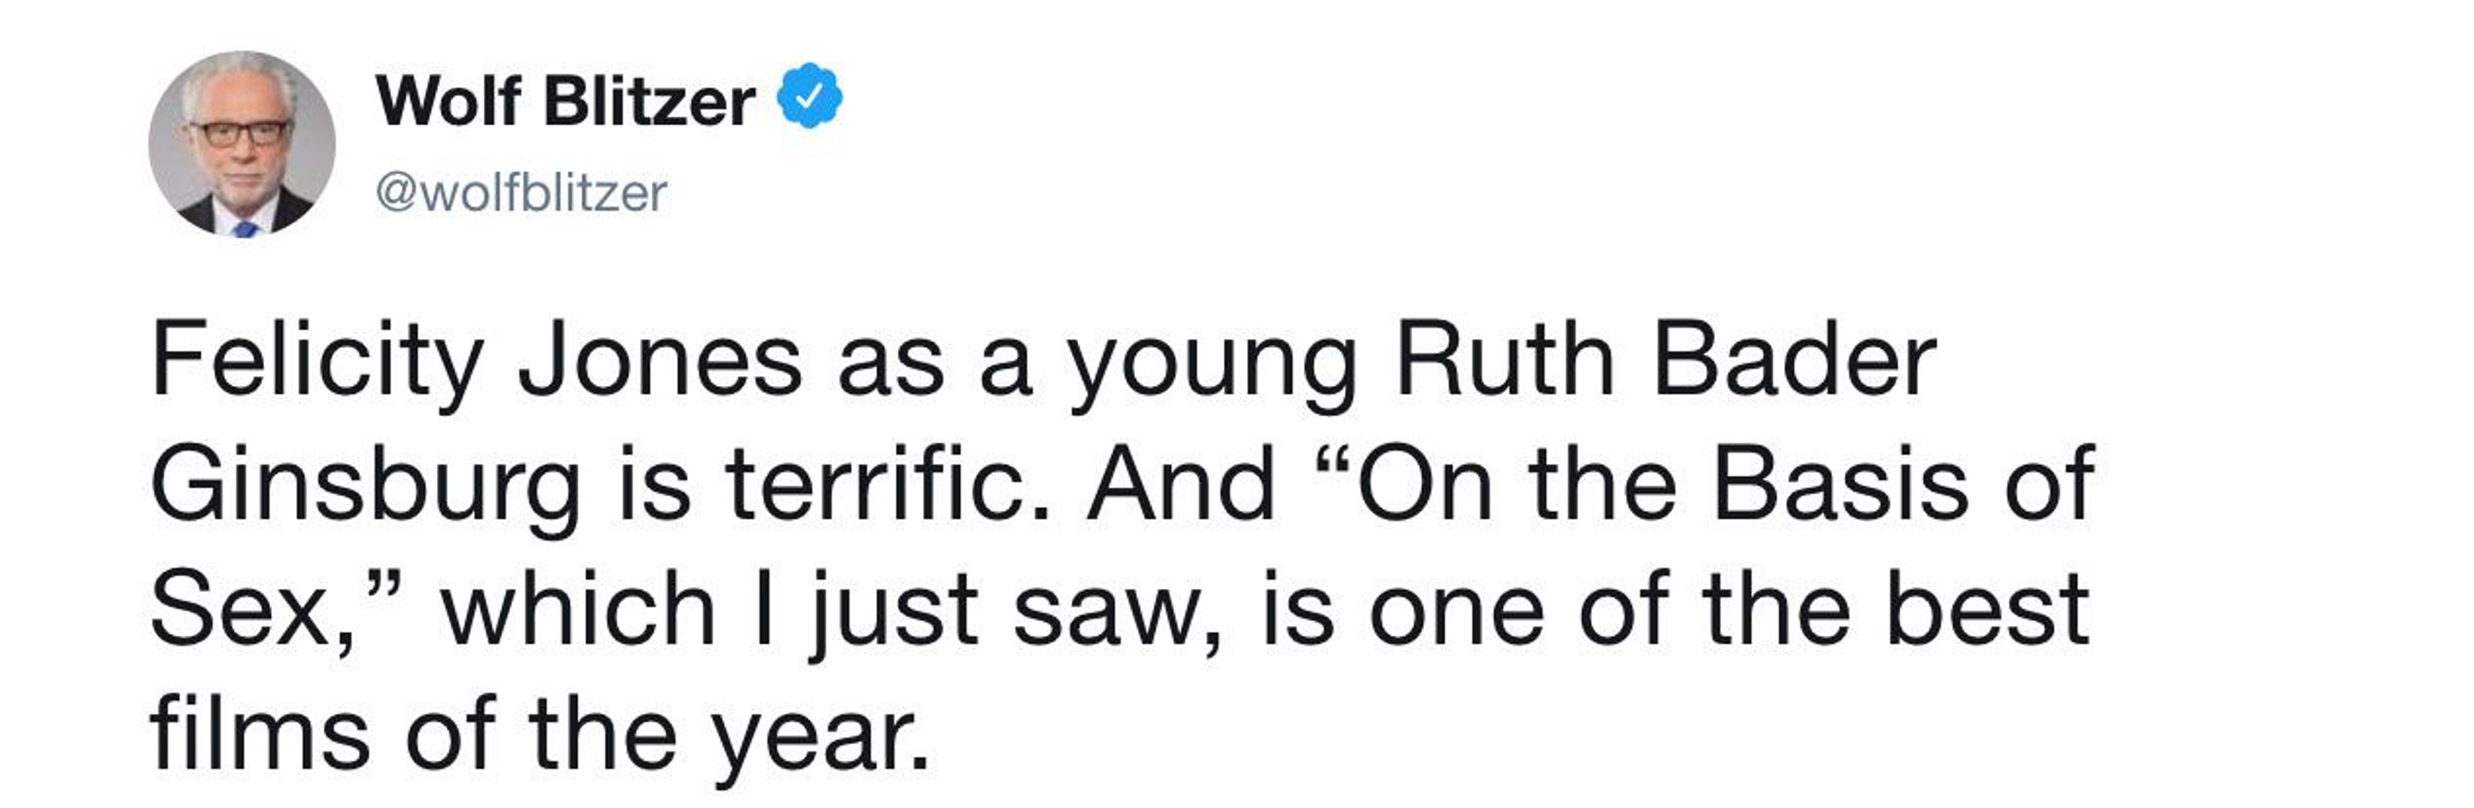Click the Wolf Blitzer display name
Viewport: 2474px width, 808px height.
point(565,100)
